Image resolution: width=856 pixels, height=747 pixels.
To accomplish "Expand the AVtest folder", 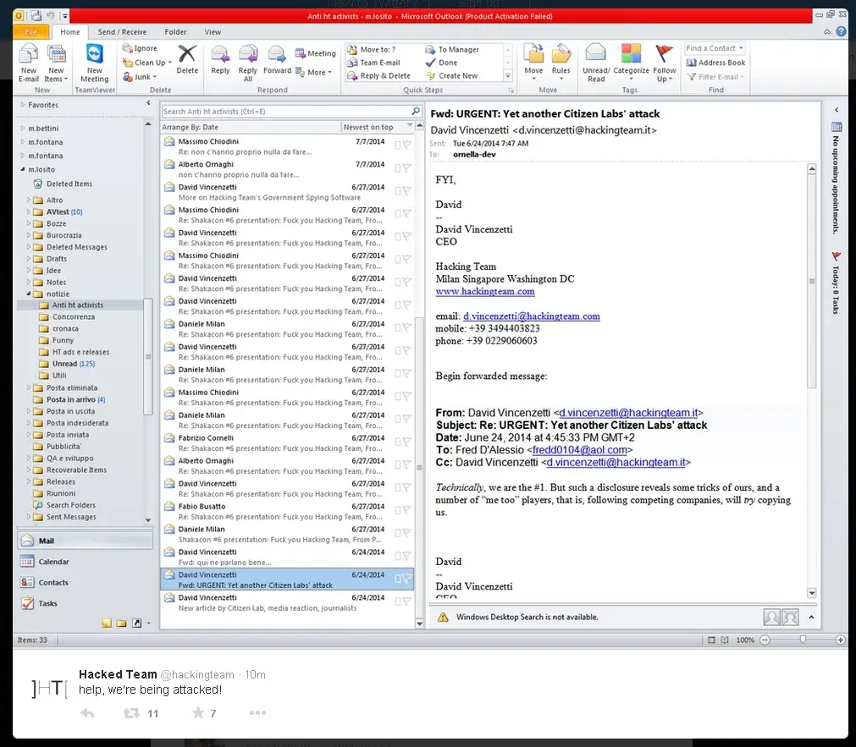I will click(29, 211).
